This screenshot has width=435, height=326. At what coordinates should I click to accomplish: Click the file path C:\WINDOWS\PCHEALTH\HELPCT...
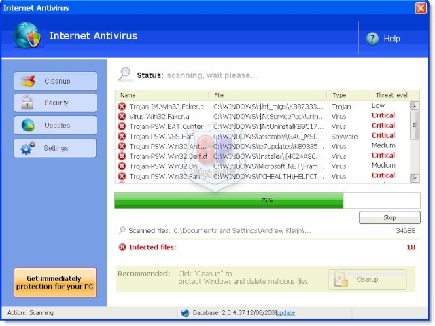click(x=268, y=177)
